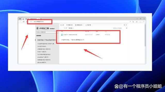Open the breadcrumb path dropdown arrow
Screen dimensions: 165x92
coord(73,28)
